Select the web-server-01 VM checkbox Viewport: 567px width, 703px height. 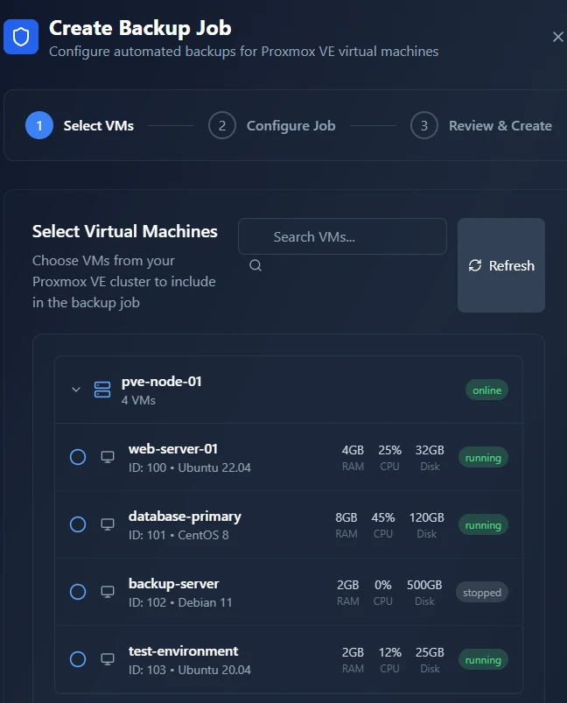pyautogui.click(x=78, y=457)
